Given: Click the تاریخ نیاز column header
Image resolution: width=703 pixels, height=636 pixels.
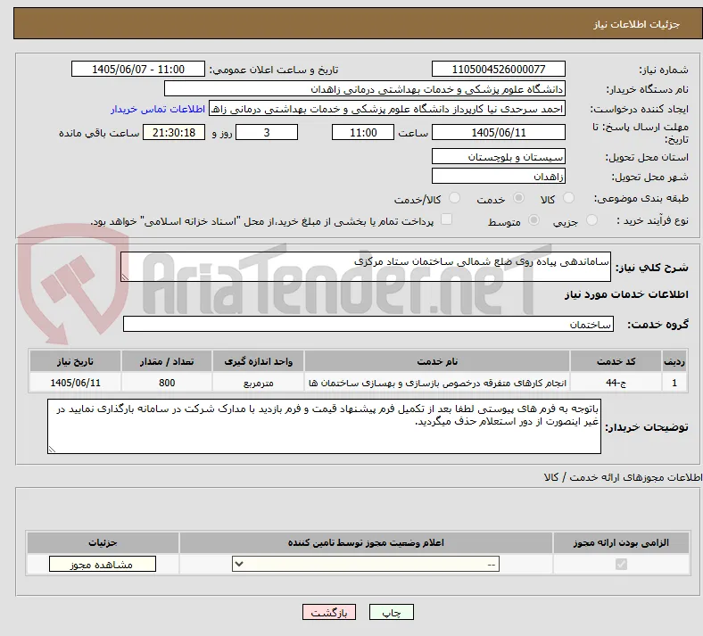Looking at the screenshot, I should 75,361.
